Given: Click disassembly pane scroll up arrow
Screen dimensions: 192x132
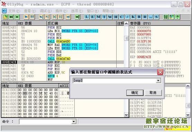Looking at the screenshot, I should point(127,23).
